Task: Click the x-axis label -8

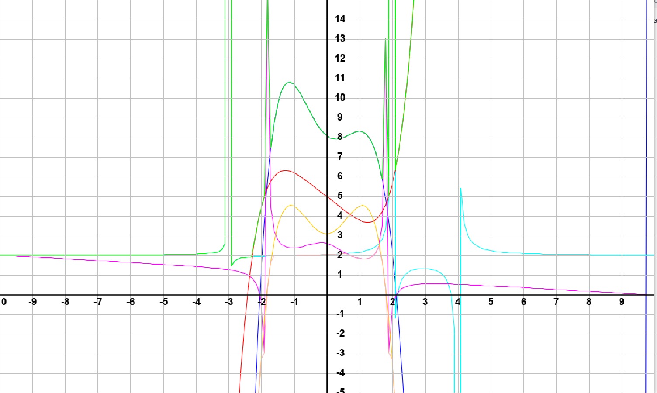Action: 65,302
